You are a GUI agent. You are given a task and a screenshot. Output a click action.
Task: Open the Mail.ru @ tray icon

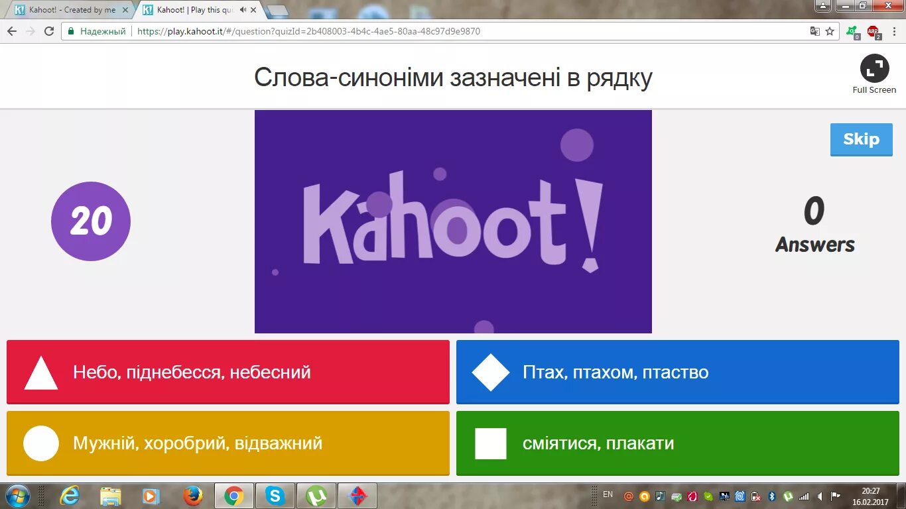[628, 496]
